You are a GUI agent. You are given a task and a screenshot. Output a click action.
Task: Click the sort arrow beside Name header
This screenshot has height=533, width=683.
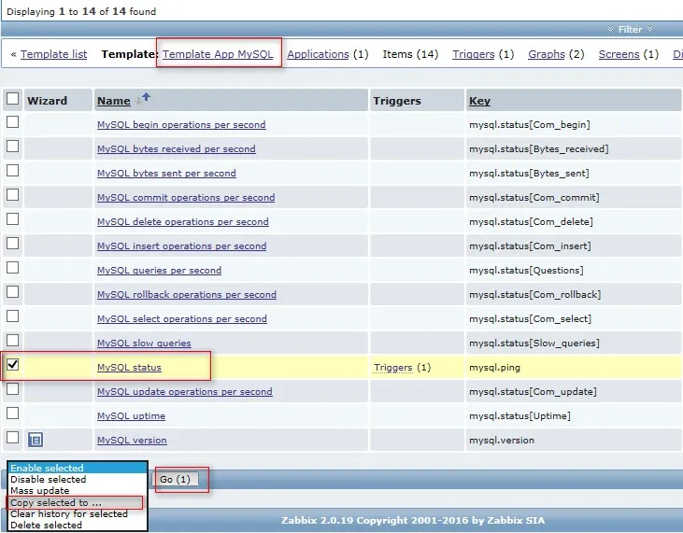(143, 99)
